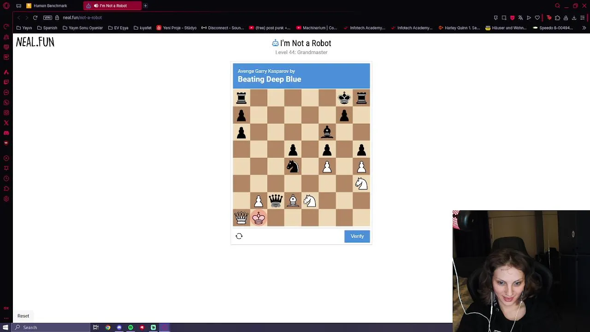Open the sidebar History clock icon

pos(6,178)
